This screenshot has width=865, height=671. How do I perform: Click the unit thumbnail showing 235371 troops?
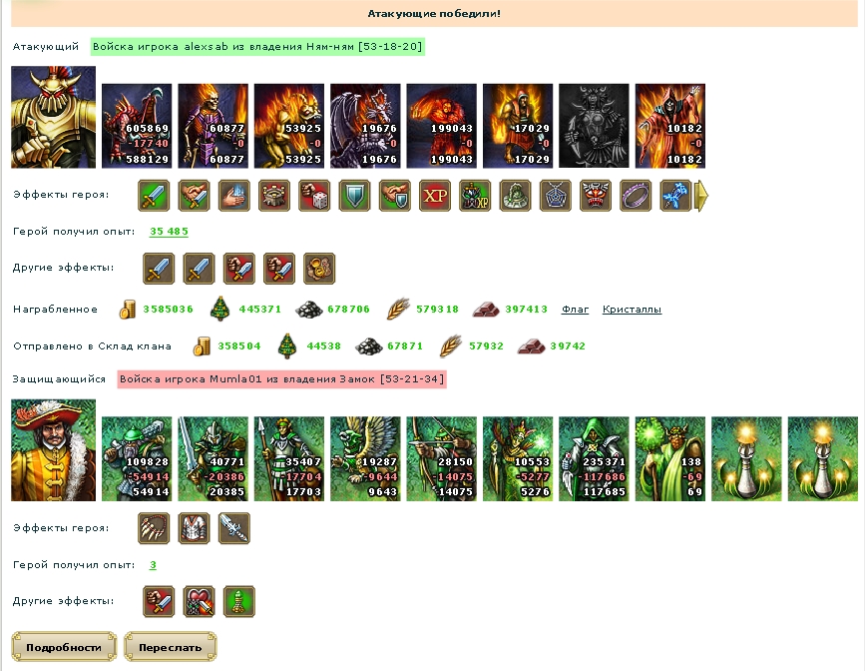pyautogui.click(x=595, y=459)
